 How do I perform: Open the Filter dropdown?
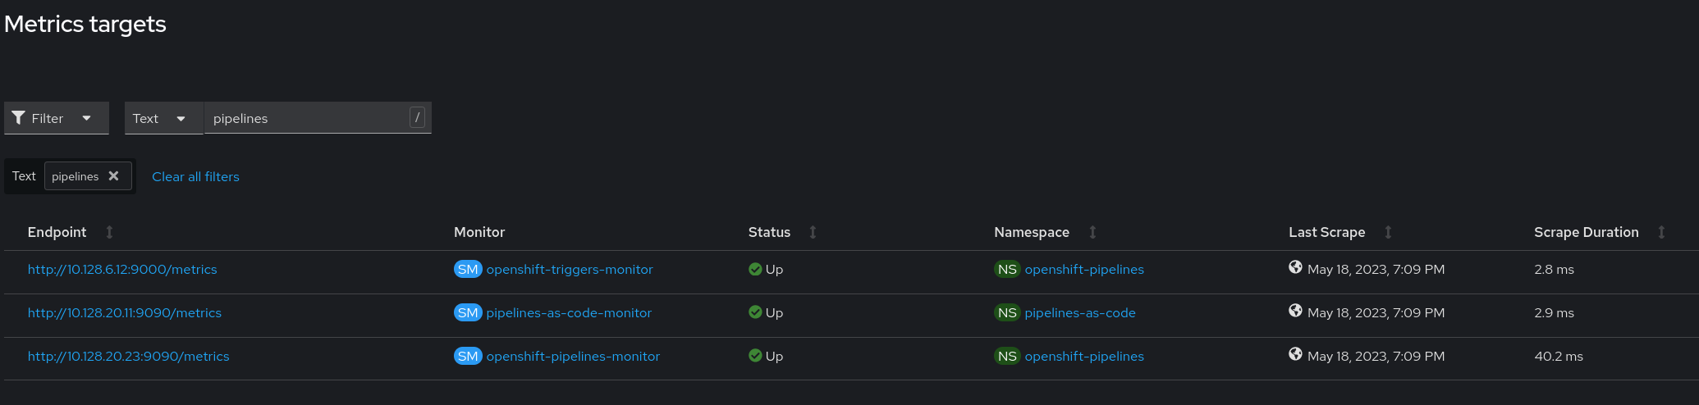point(56,118)
